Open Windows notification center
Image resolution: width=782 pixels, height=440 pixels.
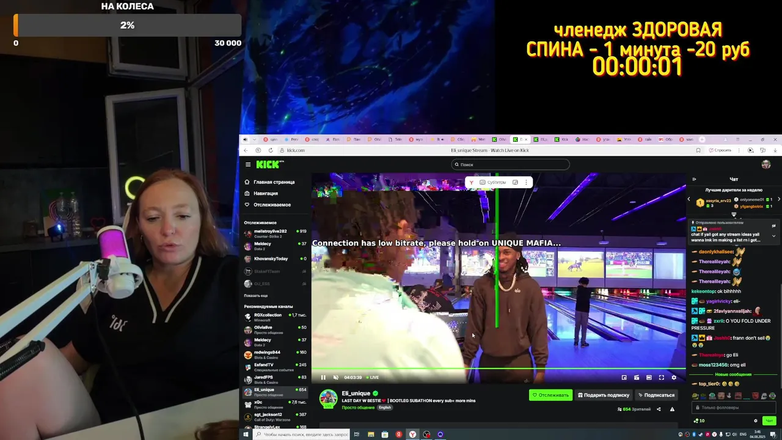(x=773, y=435)
